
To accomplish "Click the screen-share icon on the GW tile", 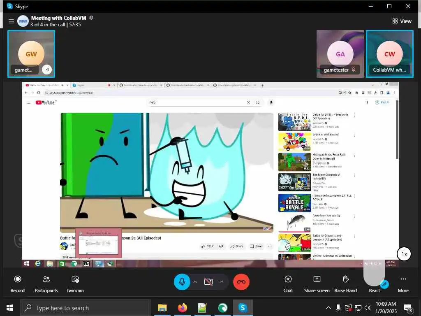I will click(47, 70).
